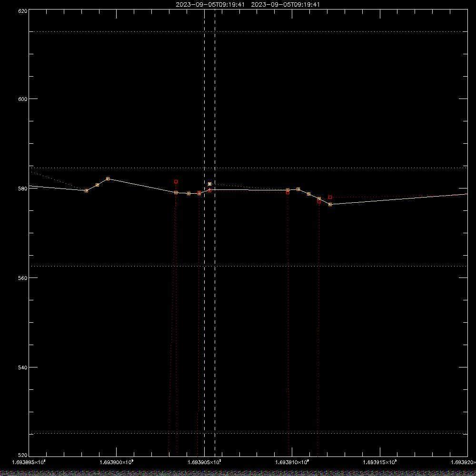Select the white-starred marker between the dashed vertical lines
This screenshot has width=476, height=476.
click(209, 184)
